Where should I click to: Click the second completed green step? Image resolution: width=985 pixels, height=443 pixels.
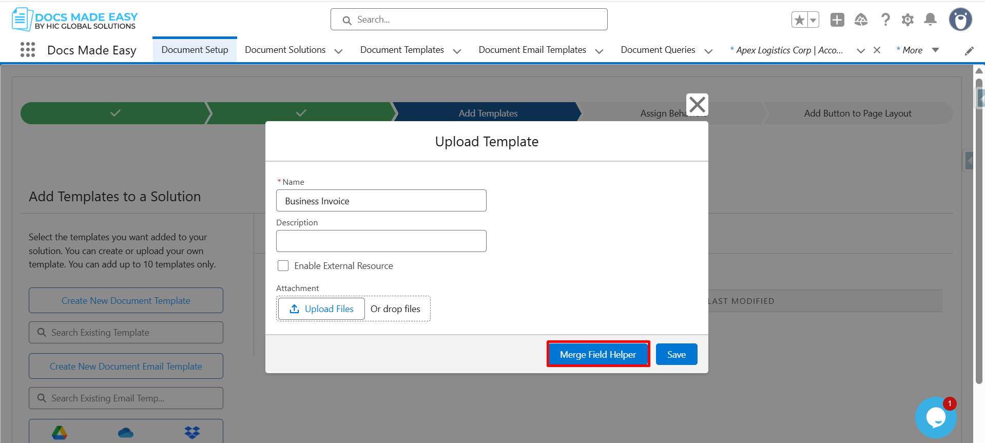(x=301, y=113)
